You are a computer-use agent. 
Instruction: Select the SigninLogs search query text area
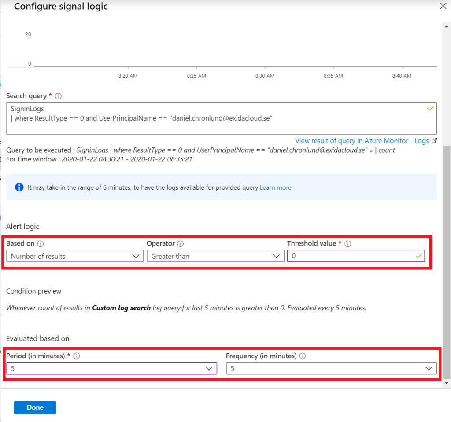(220, 117)
